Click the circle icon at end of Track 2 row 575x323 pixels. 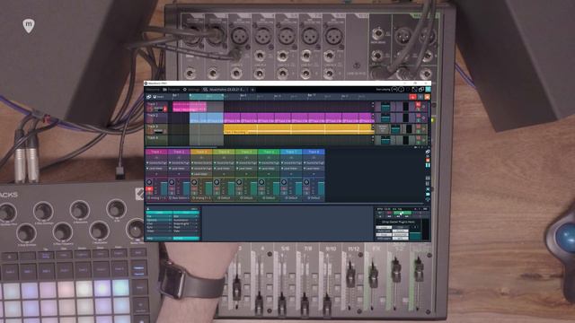point(423,118)
